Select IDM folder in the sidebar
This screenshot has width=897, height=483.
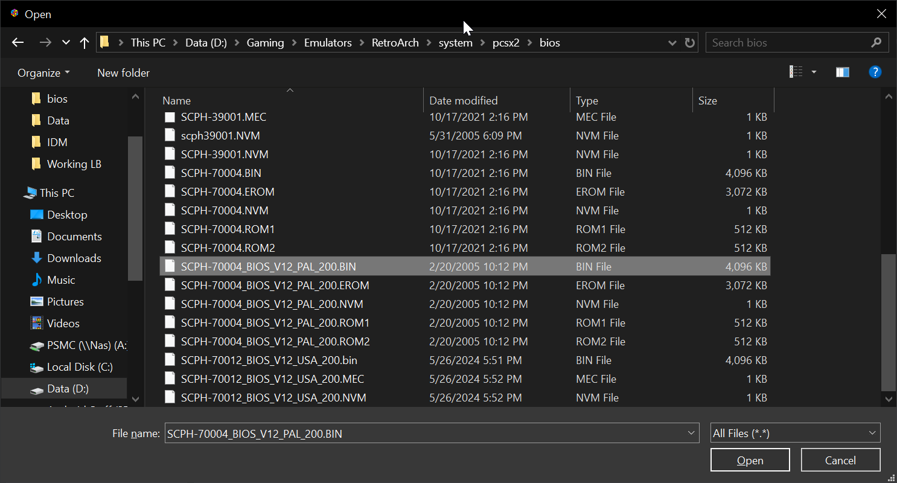coord(57,142)
